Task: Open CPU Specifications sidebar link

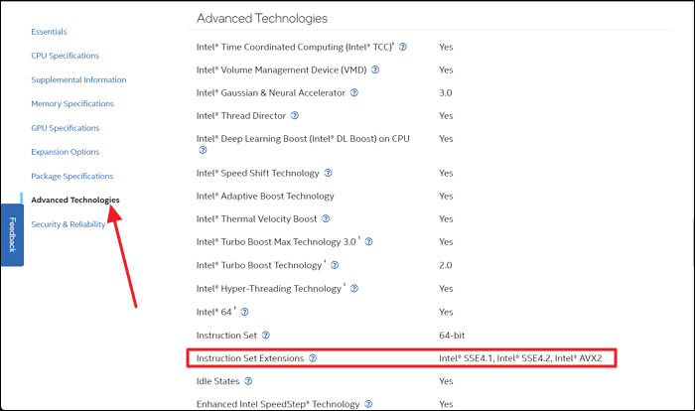Action: (65, 56)
